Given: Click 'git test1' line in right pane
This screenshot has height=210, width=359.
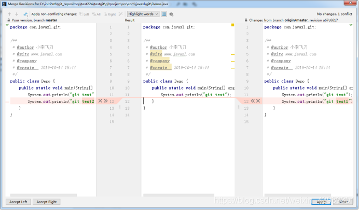Looking at the screenshot, I should [x=317, y=101].
